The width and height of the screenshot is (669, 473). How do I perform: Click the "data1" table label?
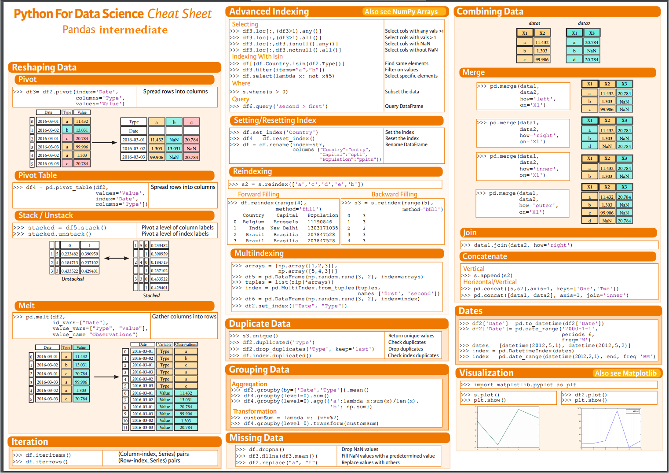534,23
